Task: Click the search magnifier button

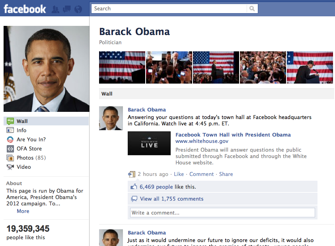Action: [x=252, y=8]
